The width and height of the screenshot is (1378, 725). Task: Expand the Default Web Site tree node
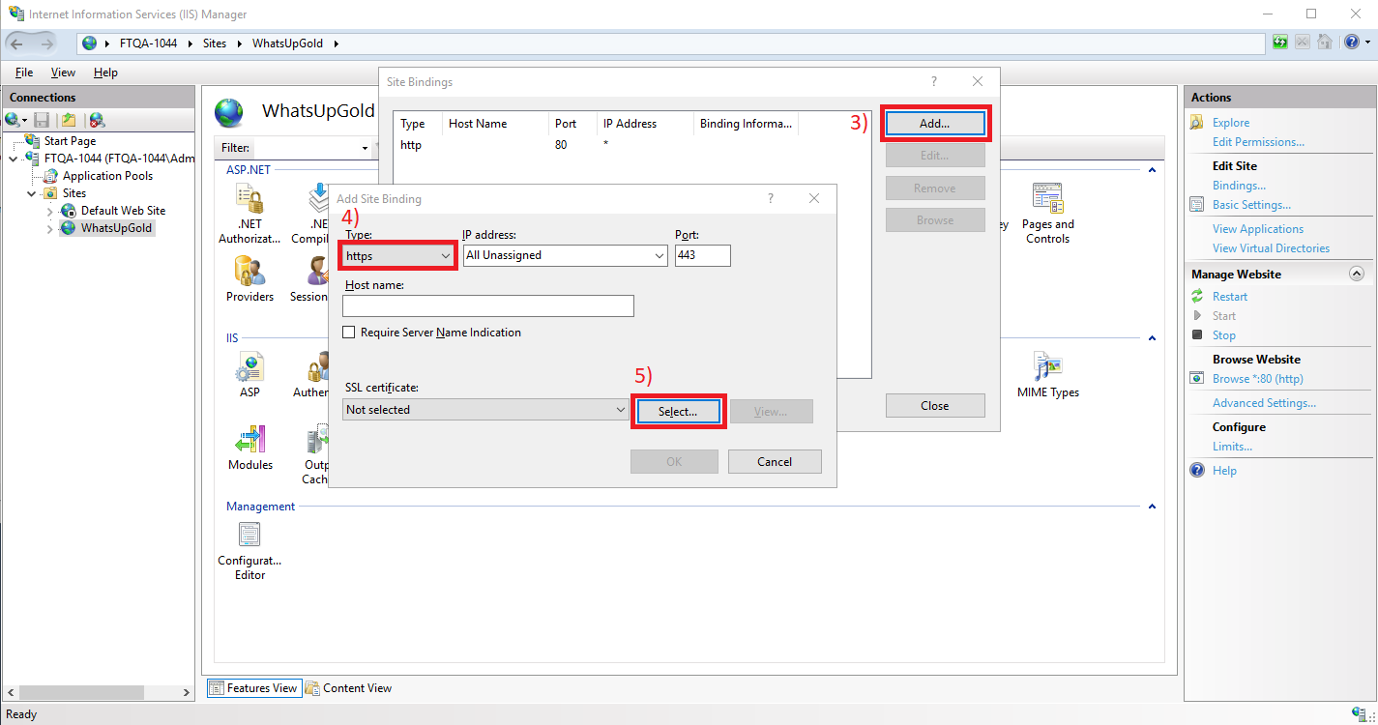50,211
